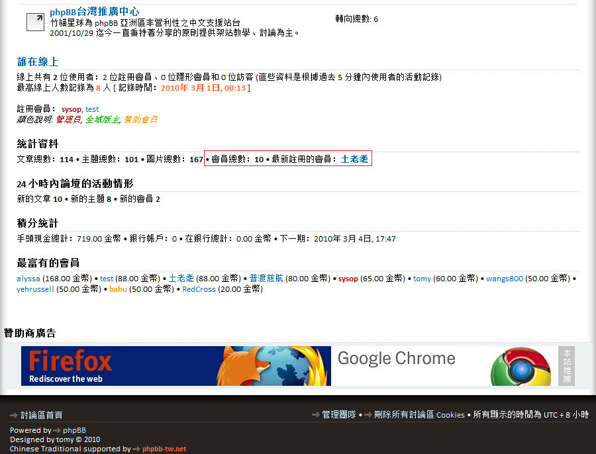Open the 贊助會員 legend group link
The width and height of the screenshot is (596, 454).
(140, 120)
